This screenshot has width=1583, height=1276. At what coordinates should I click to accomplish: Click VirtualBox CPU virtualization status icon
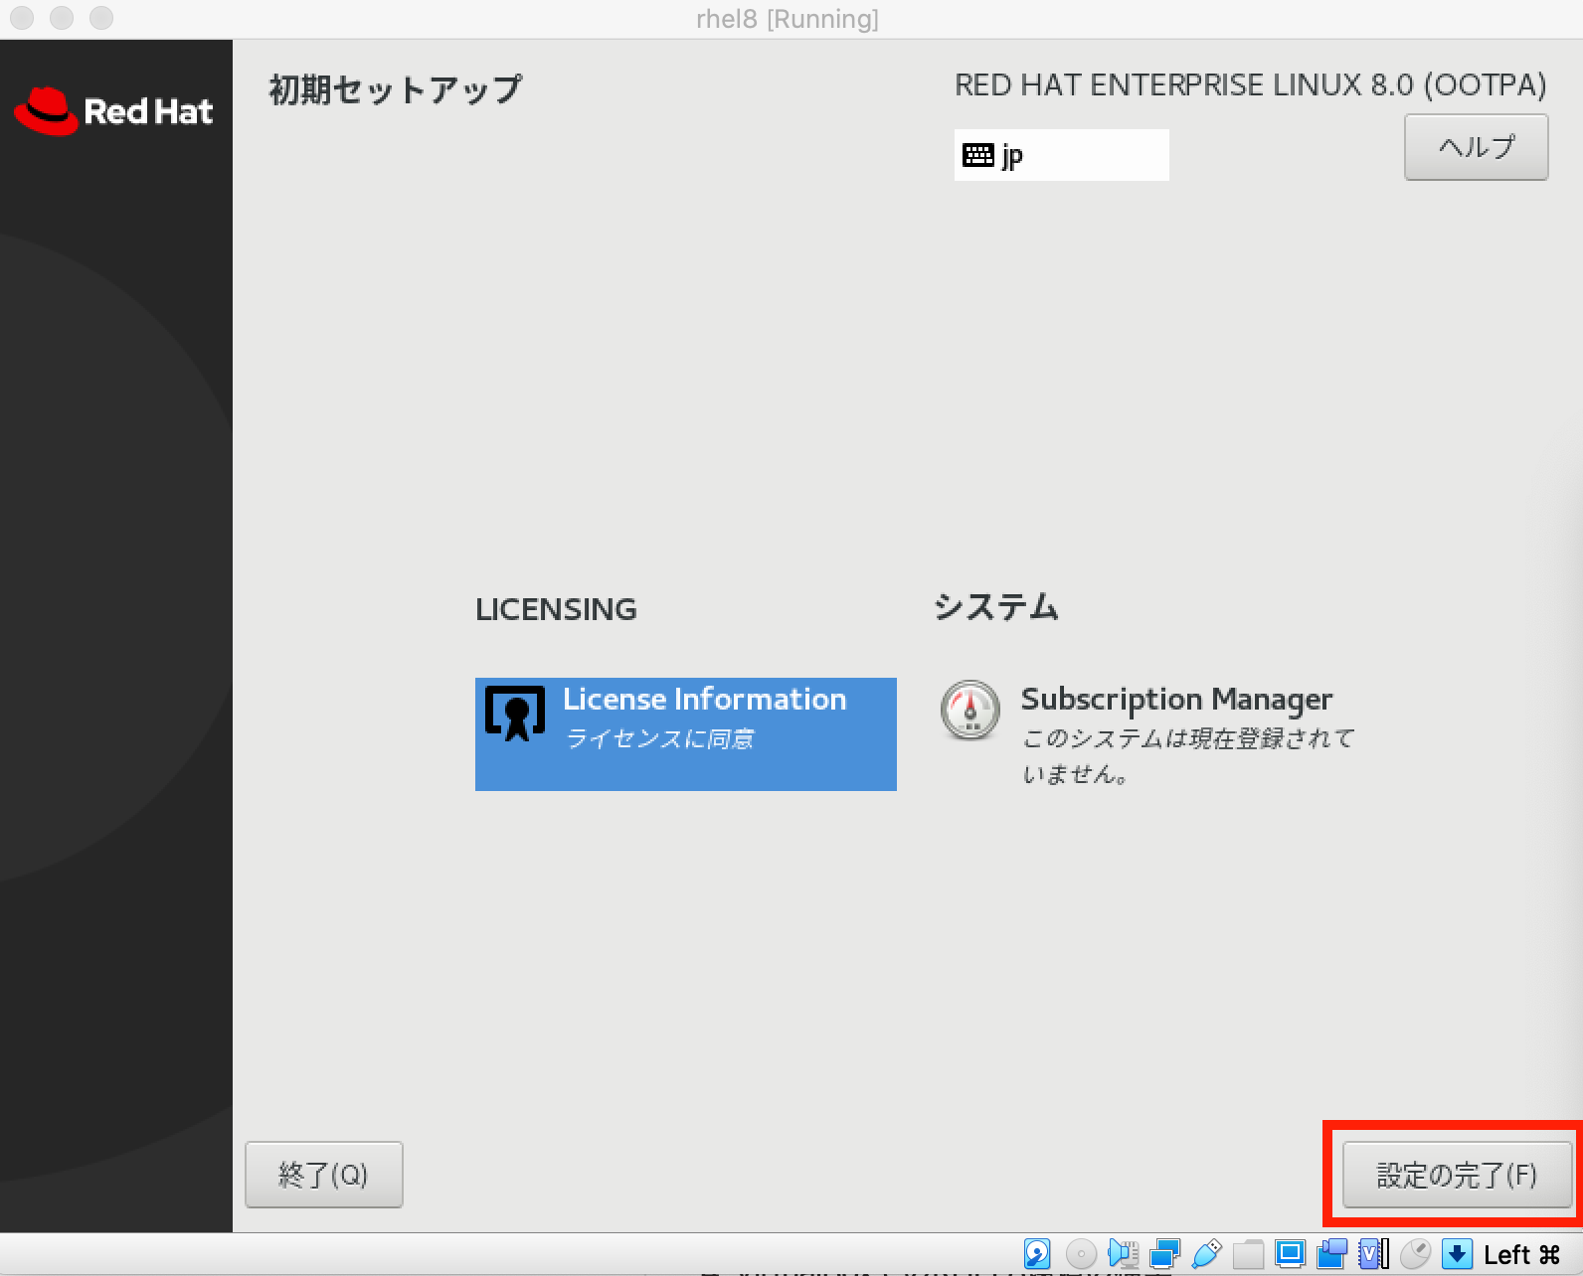pos(1374,1254)
